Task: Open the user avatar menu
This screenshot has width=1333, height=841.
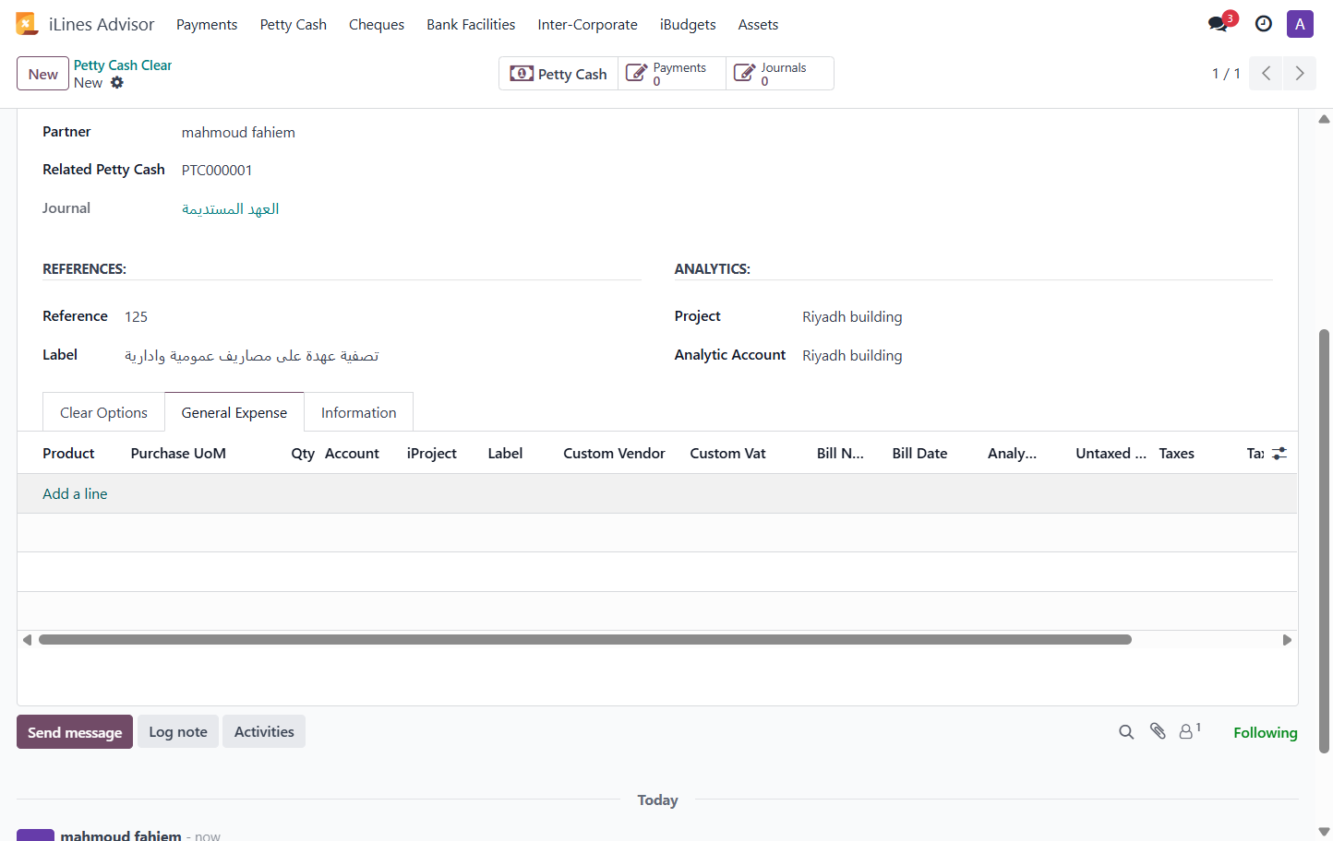Action: (x=1300, y=24)
